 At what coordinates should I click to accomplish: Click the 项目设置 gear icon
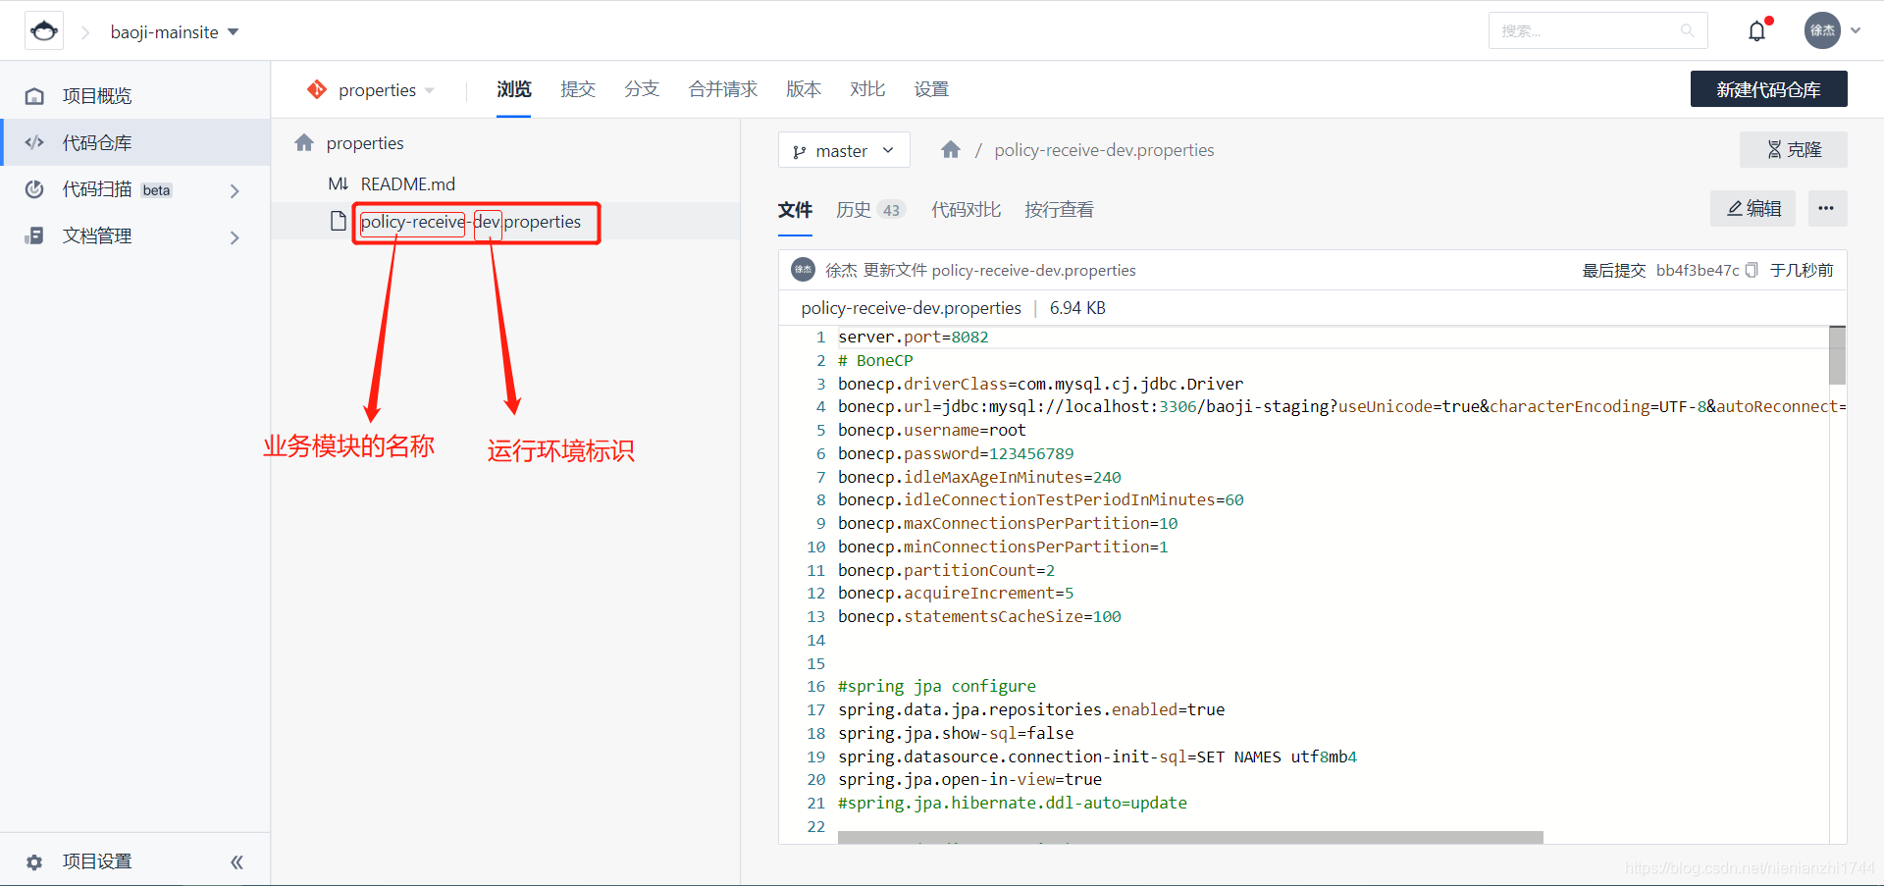point(34,860)
